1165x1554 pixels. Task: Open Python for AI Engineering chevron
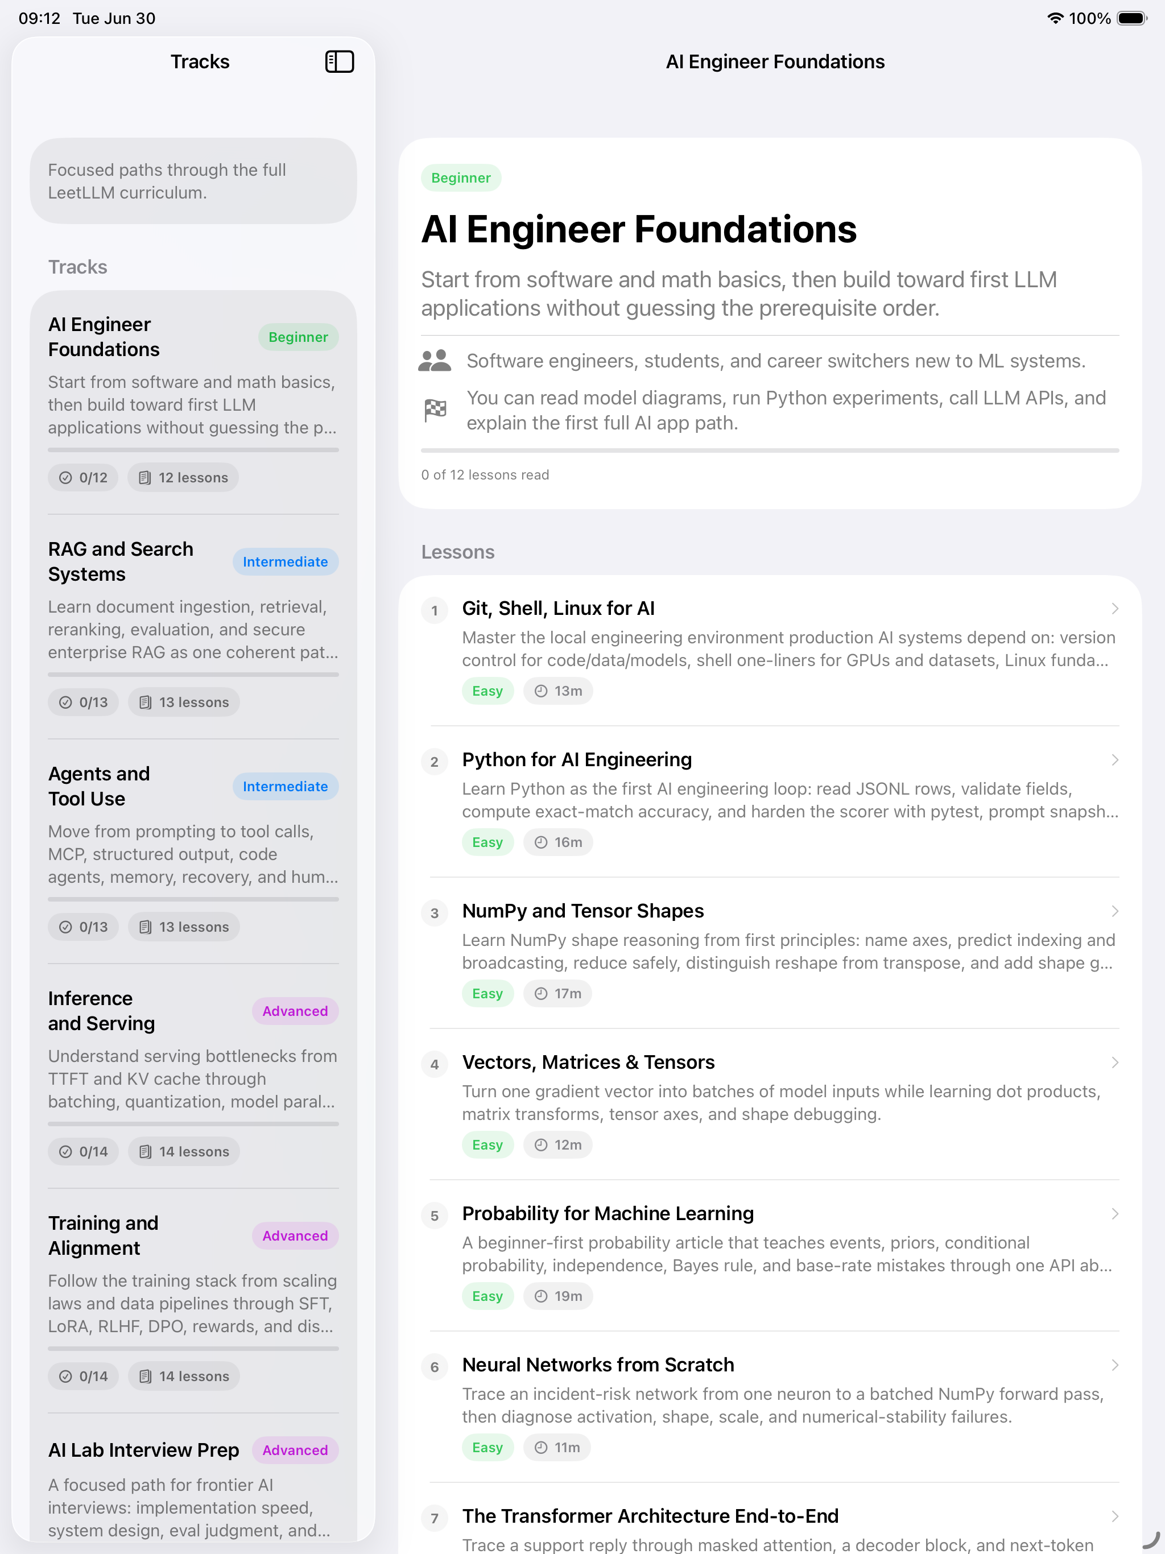[1115, 759]
